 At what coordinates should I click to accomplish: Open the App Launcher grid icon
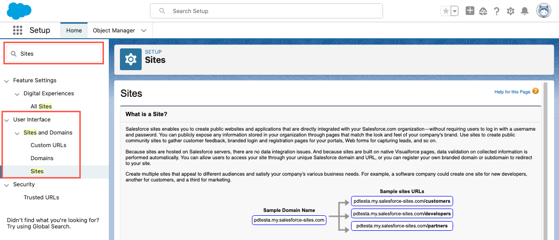point(18,30)
